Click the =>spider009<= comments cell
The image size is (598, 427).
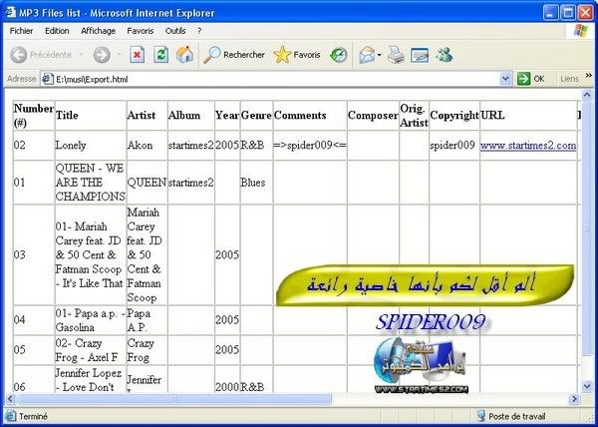[x=310, y=146]
